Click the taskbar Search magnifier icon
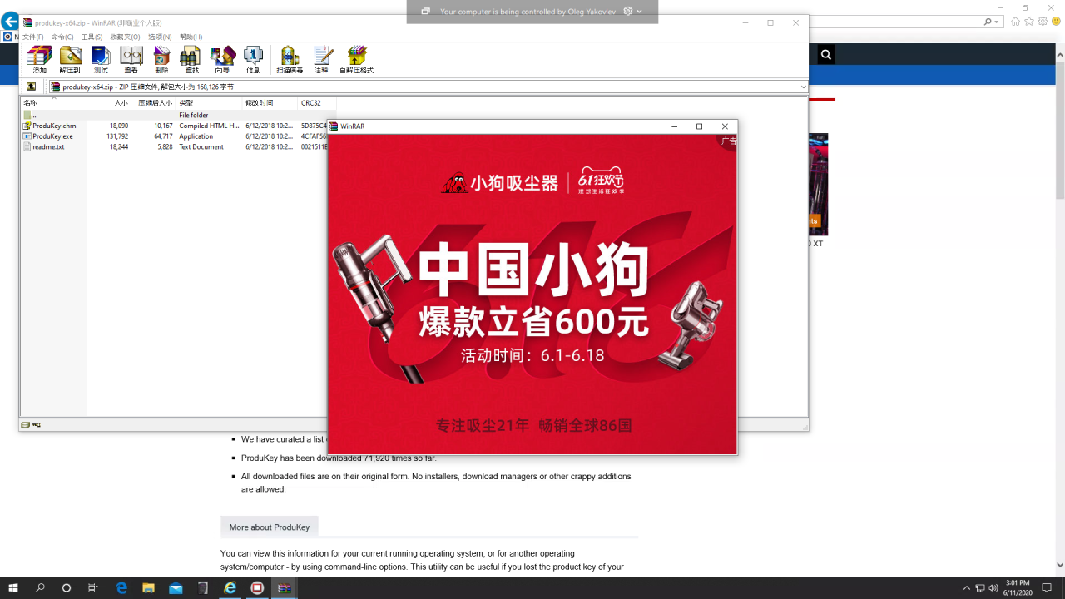The height and width of the screenshot is (599, 1065). (x=40, y=587)
